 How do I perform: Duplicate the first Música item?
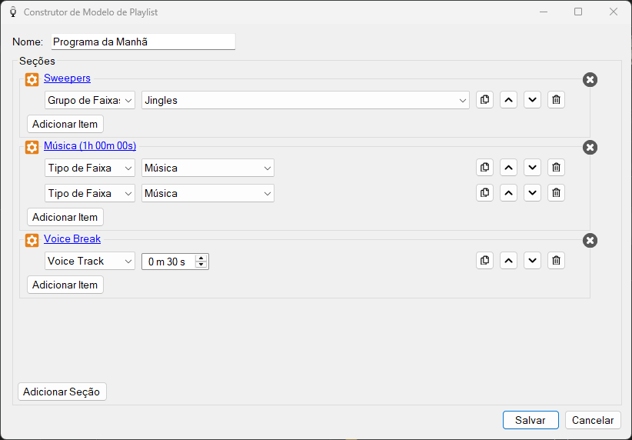click(x=484, y=168)
